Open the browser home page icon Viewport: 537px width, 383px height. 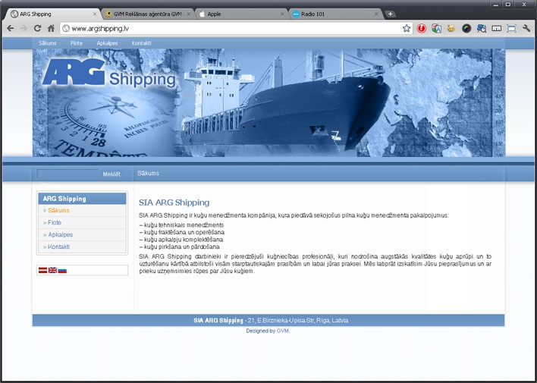point(51,28)
